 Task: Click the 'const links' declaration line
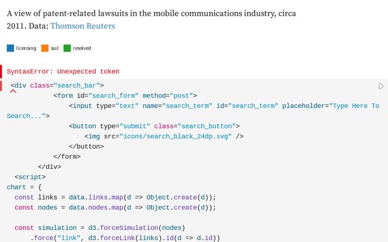115,197
